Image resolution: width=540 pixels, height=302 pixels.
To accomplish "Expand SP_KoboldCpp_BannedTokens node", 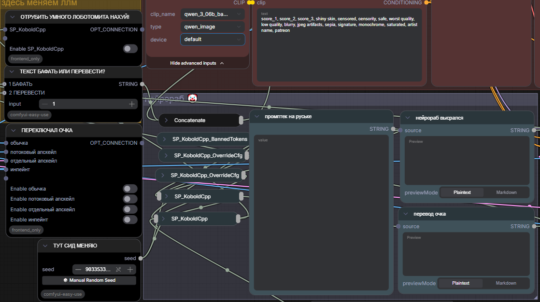I will tap(164, 139).
